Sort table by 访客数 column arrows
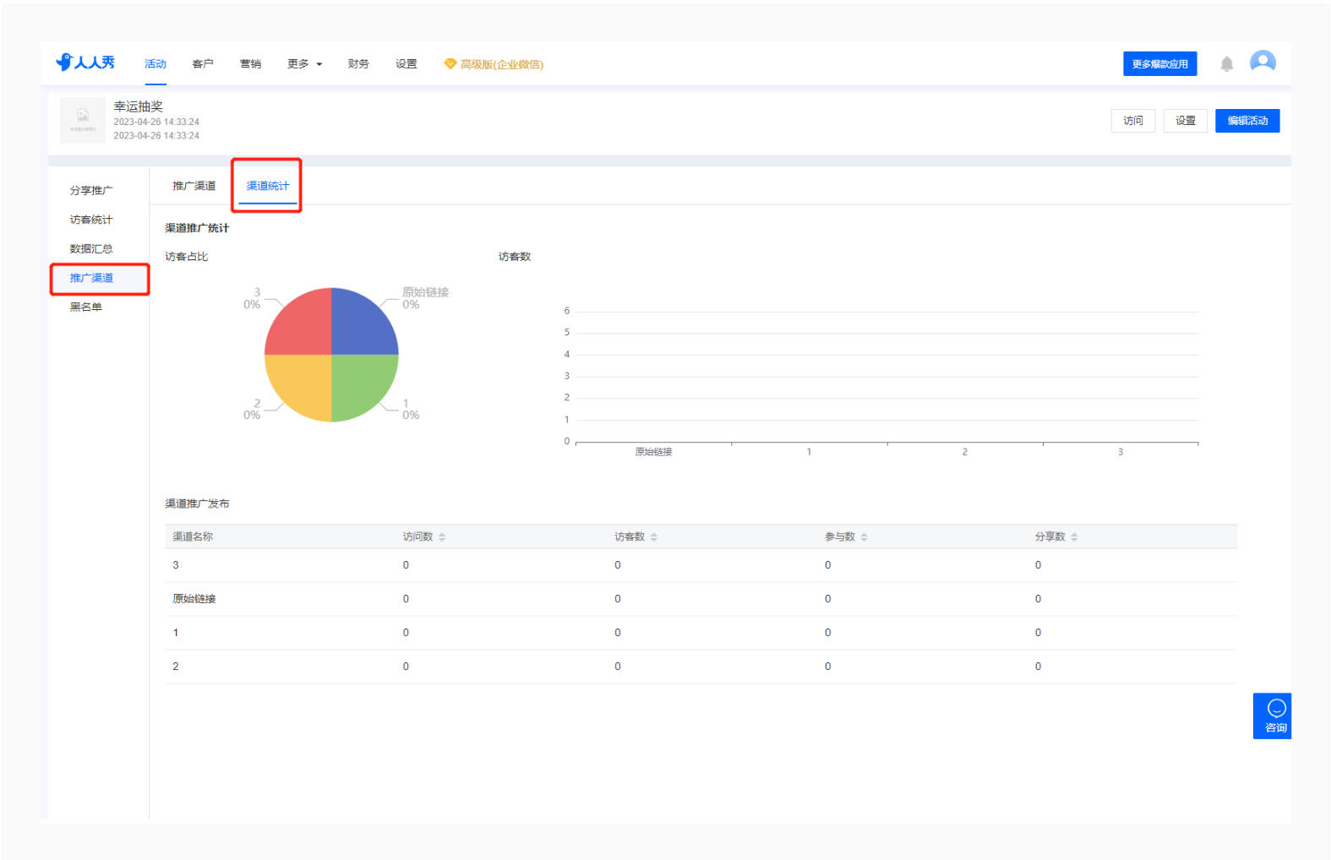Viewport: 1331px width, 860px height. pyautogui.click(x=653, y=537)
